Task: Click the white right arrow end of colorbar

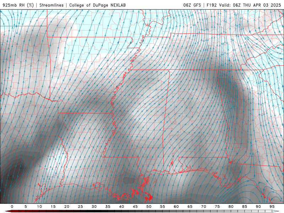Action: [x=275, y=211]
